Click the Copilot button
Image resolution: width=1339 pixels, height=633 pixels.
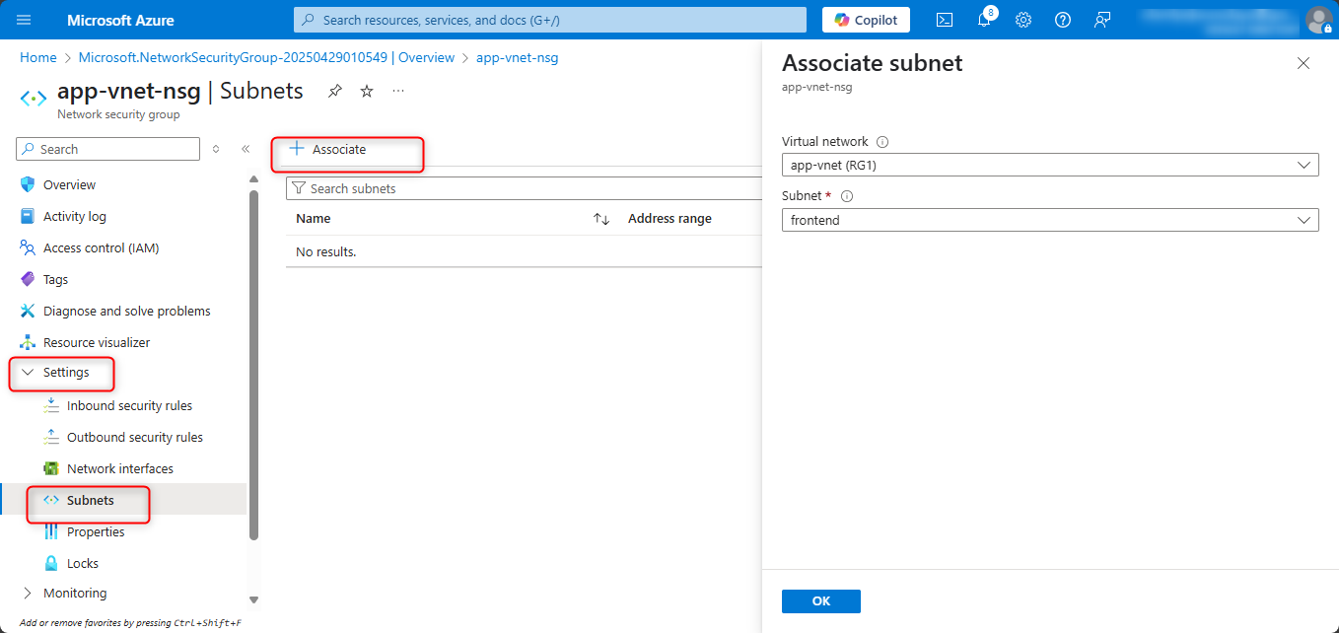(866, 20)
